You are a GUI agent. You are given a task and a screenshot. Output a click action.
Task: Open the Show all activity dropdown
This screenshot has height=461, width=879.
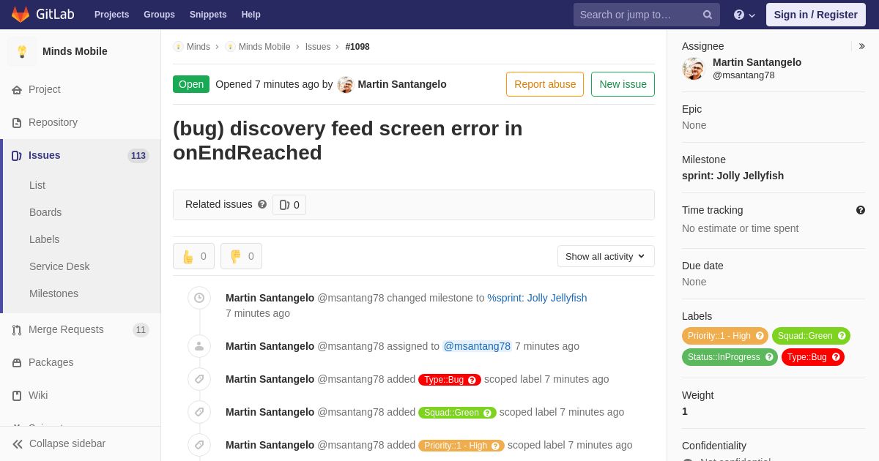pos(606,256)
